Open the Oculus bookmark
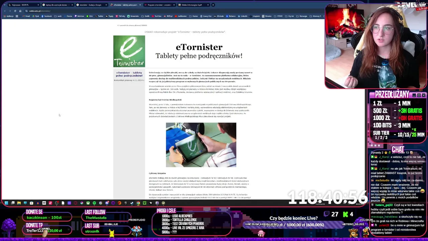Screen dimensions: 428x241 pyautogui.click(x=68, y=16)
